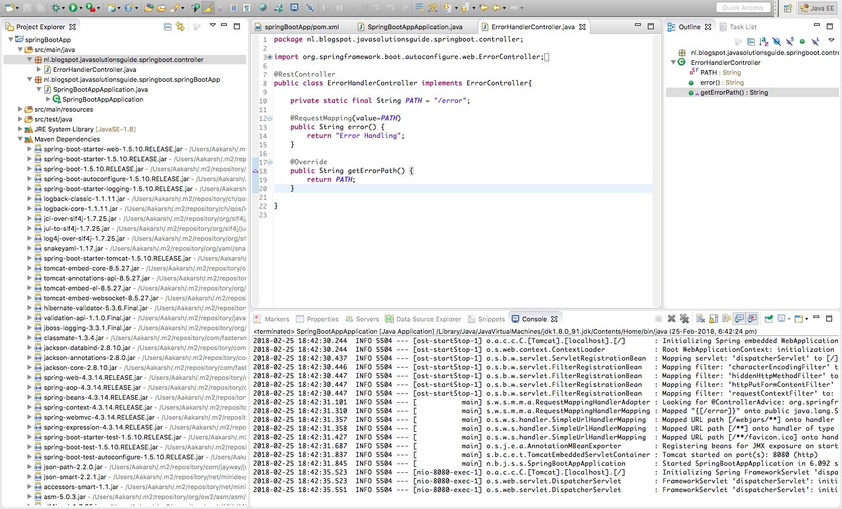Screen dimensions: 842x509
Task: Click the Open Perspective icon
Action: 788,8
